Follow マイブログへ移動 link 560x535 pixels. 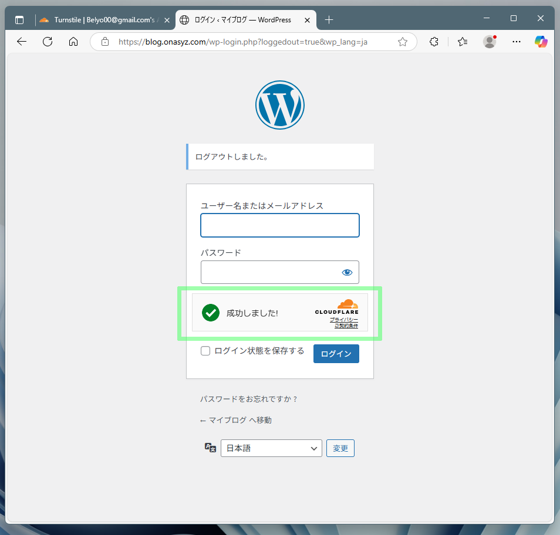click(x=236, y=421)
